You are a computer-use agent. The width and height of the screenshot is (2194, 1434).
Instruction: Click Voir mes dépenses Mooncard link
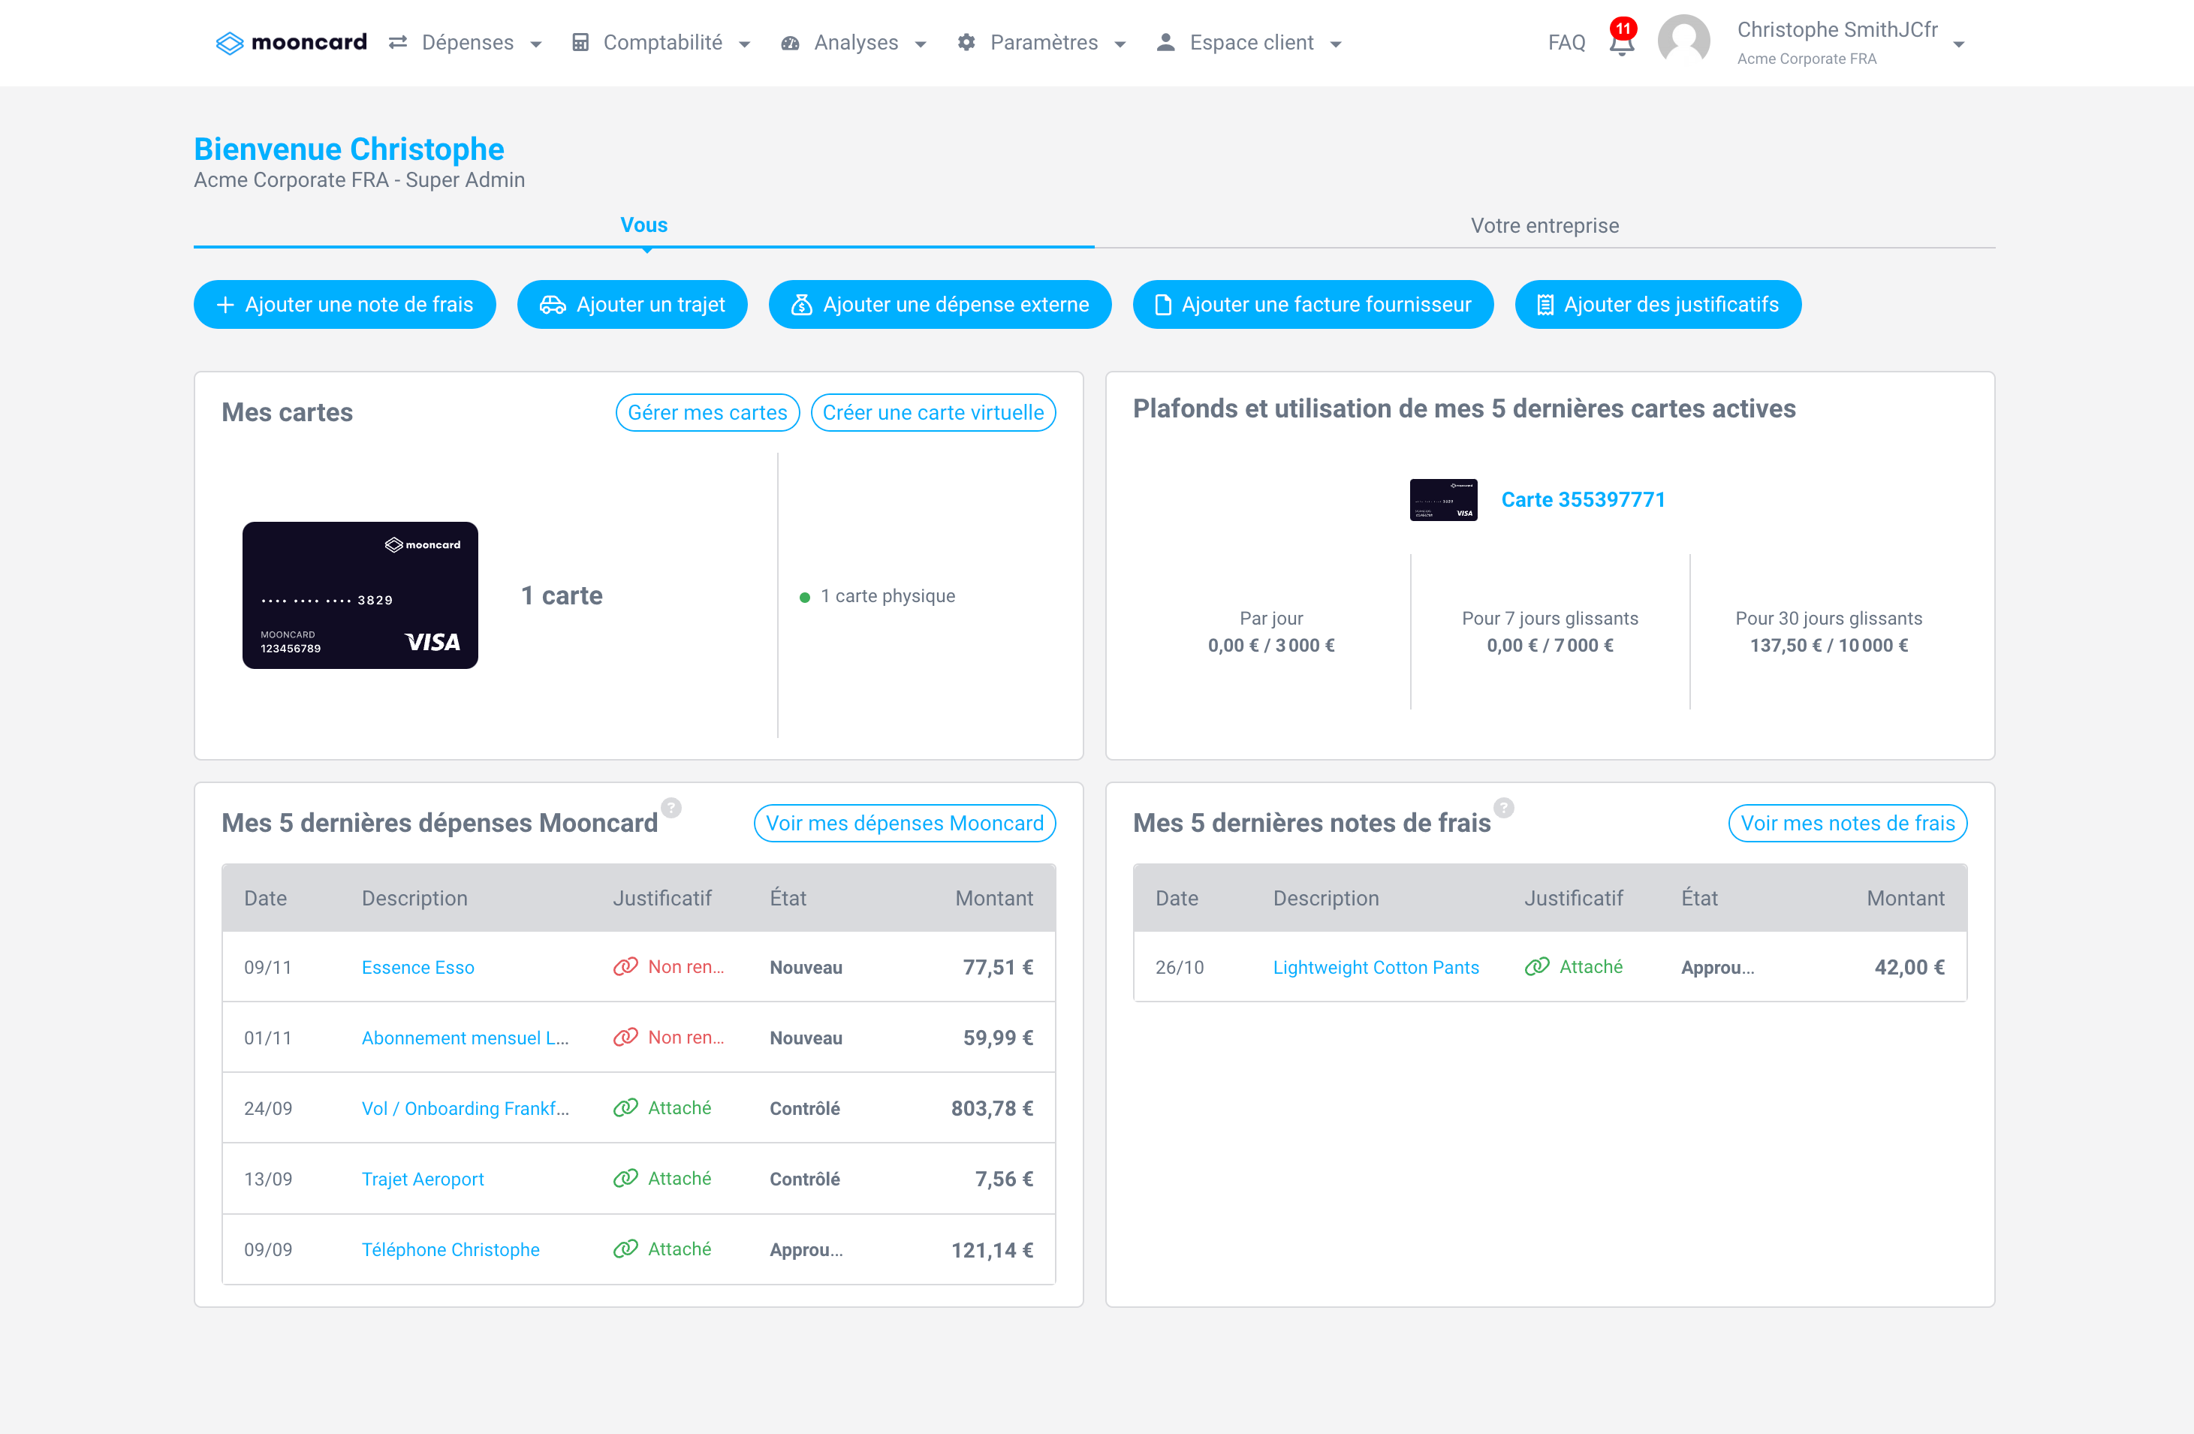point(903,824)
